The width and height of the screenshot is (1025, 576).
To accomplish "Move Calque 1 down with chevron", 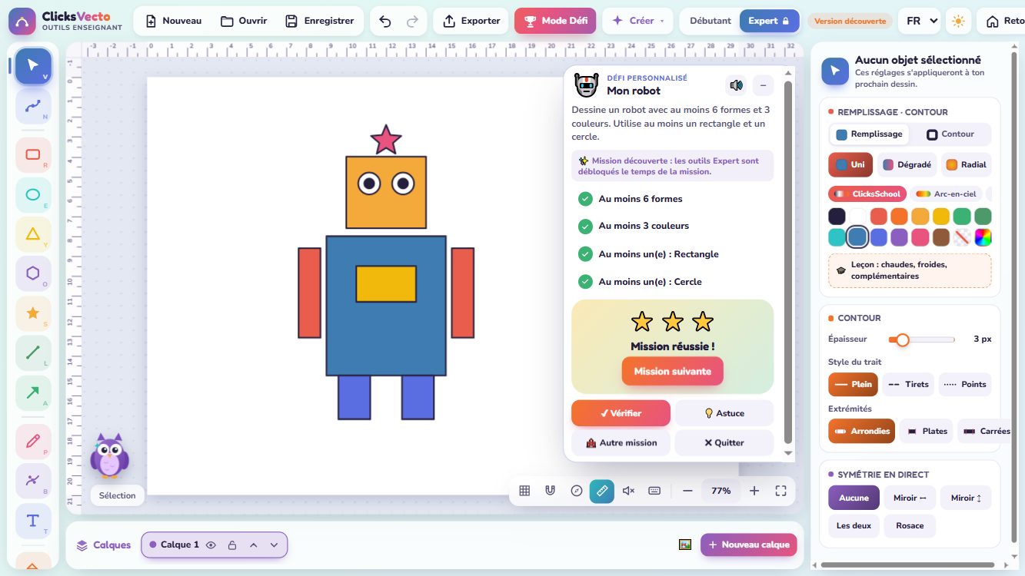I will click(274, 545).
